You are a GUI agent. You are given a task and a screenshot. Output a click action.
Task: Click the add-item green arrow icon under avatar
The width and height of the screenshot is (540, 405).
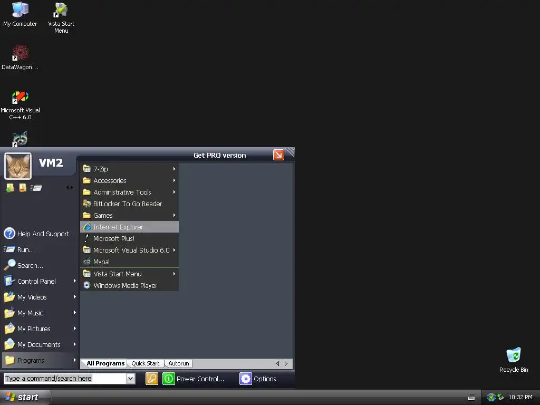tap(10, 188)
